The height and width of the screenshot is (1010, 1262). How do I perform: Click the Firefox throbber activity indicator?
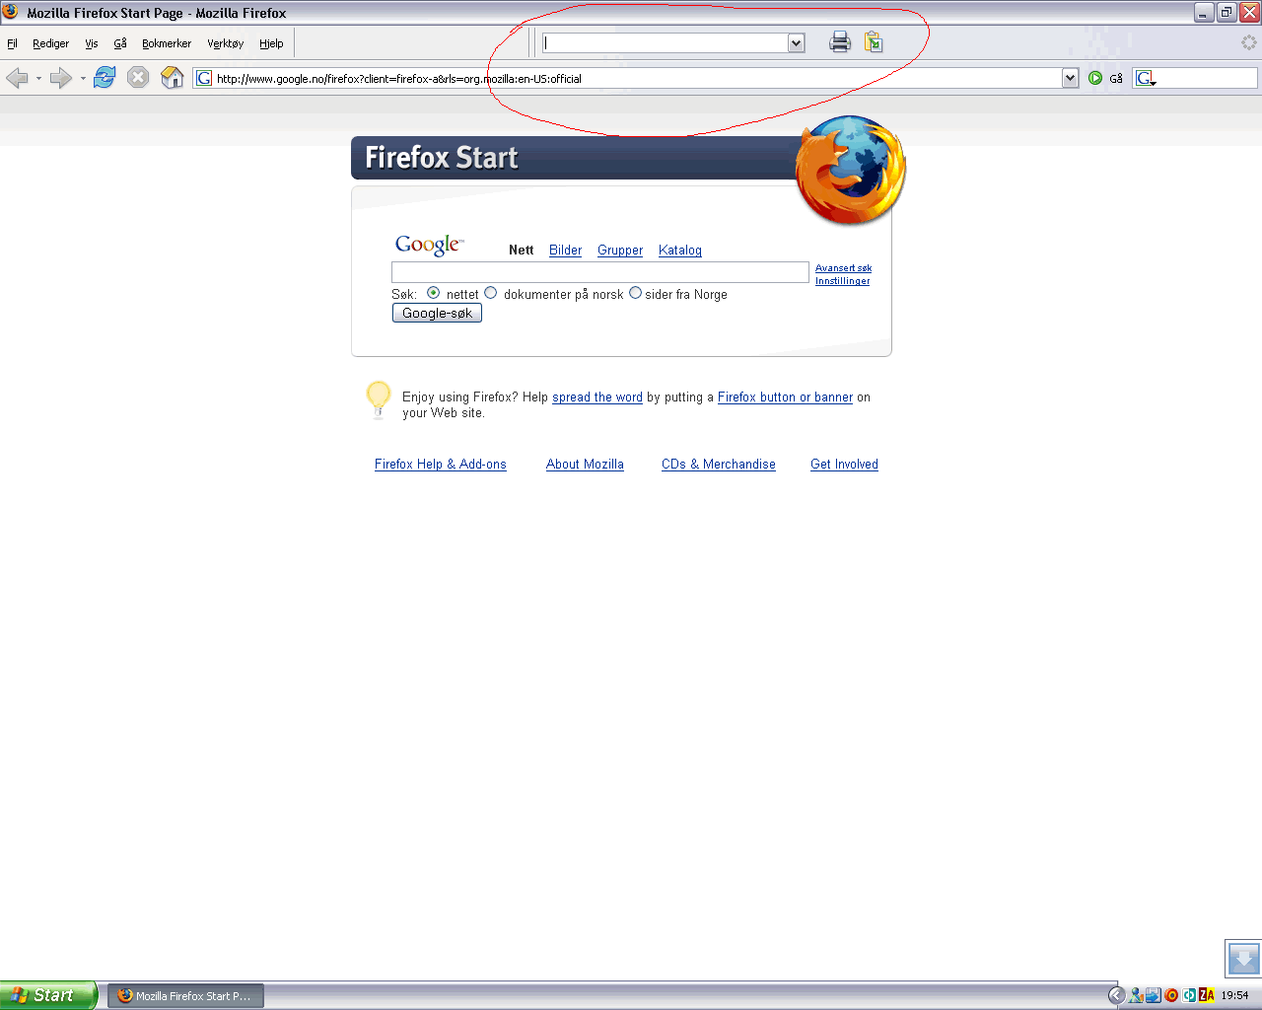[1248, 42]
